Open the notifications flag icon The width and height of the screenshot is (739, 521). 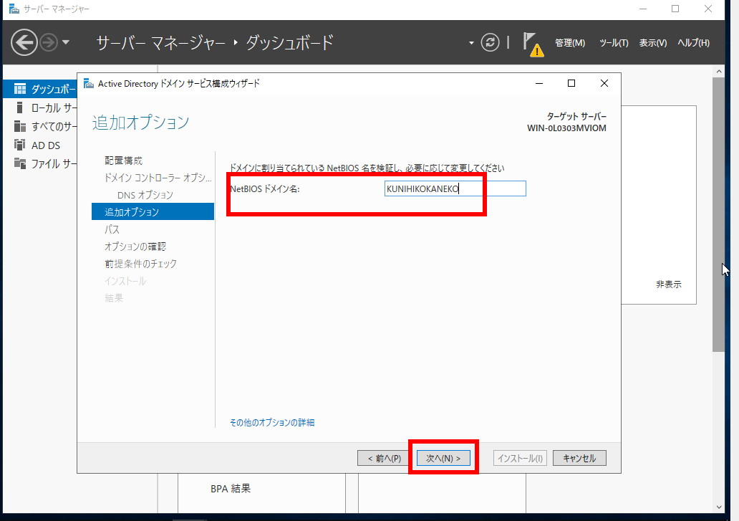tap(531, 43)
